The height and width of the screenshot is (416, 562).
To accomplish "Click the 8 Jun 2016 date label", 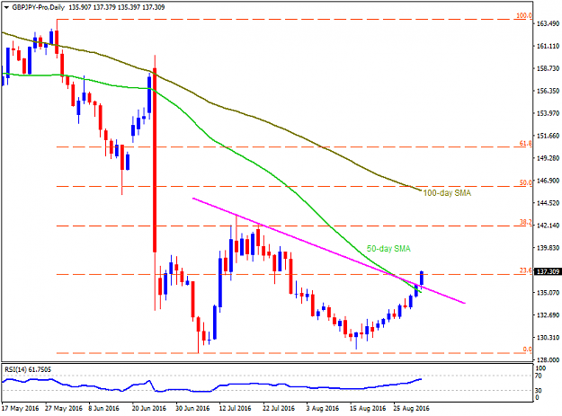I will click(x=104, y=408).
